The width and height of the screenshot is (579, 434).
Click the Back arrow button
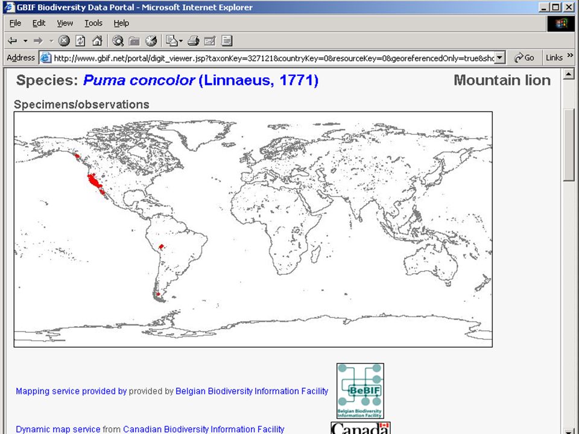point(13,40)
